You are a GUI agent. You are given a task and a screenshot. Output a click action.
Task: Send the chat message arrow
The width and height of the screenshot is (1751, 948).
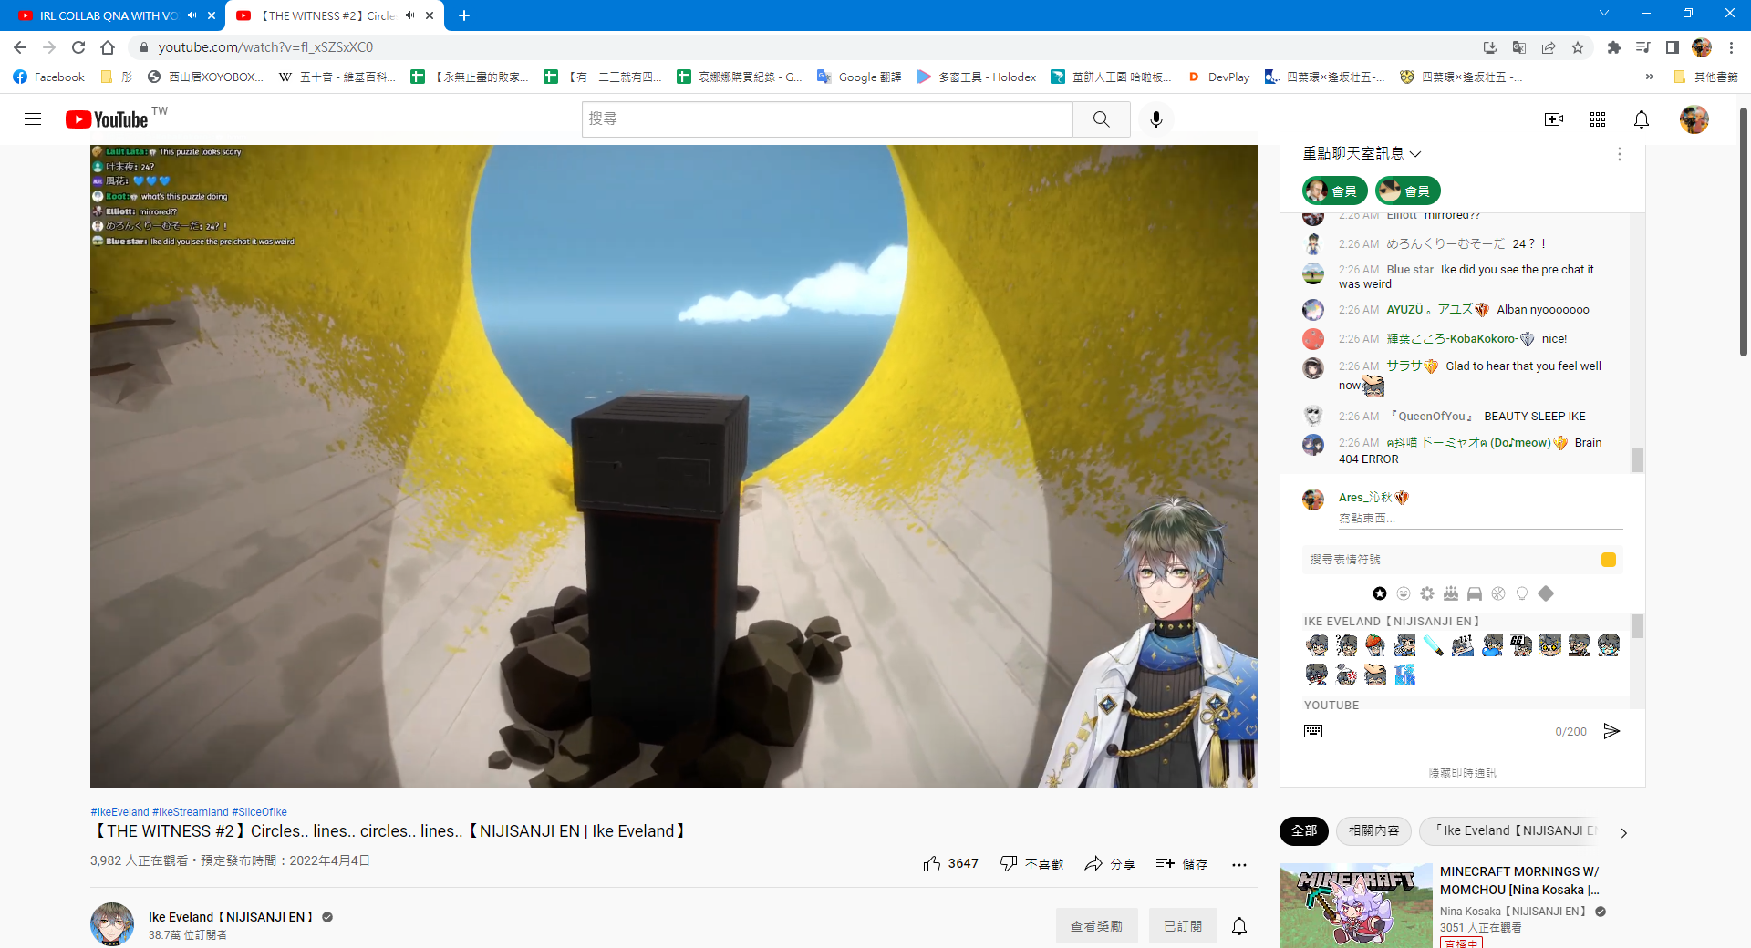(1611, 731)
